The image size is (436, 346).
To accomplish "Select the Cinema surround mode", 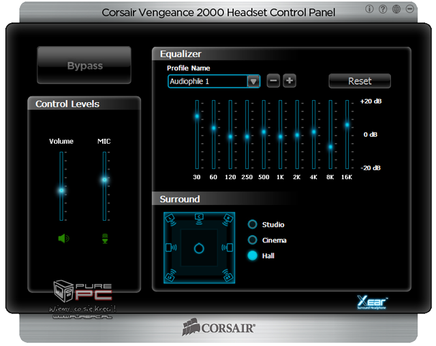I will point(252,240).
